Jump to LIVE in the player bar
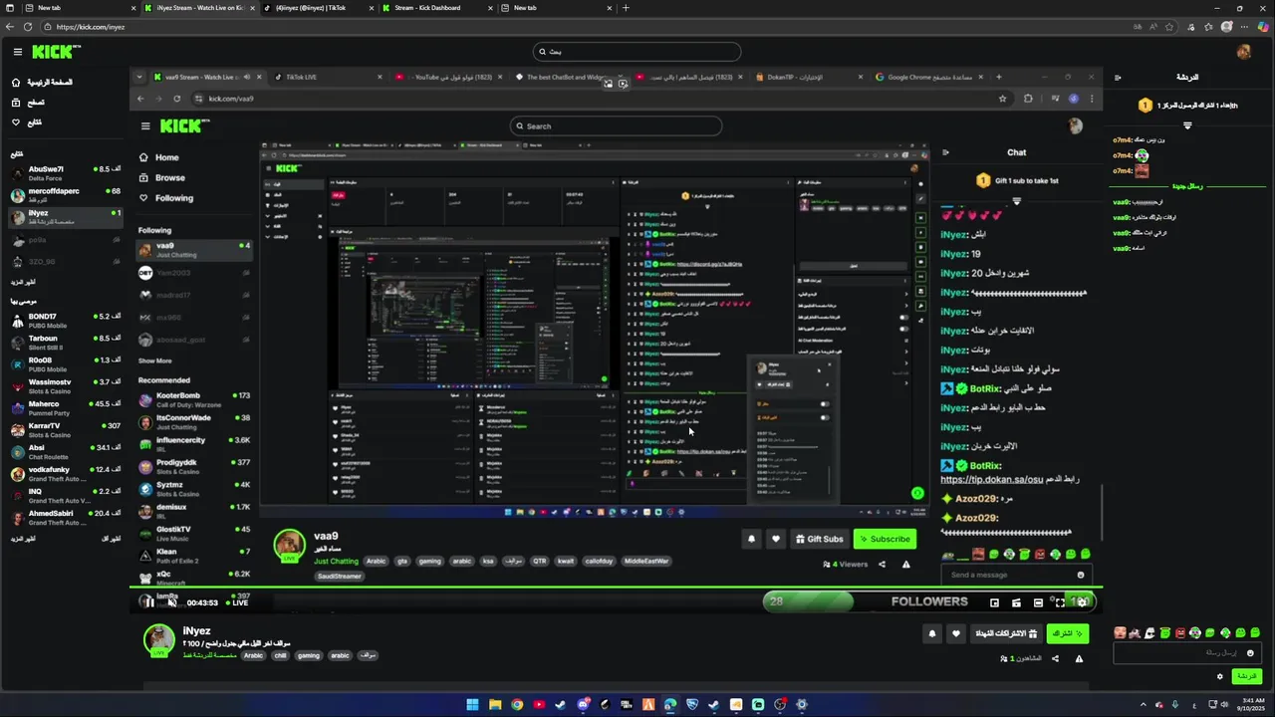This screenshot has width=1275, height=717. (x=237, y=602)
